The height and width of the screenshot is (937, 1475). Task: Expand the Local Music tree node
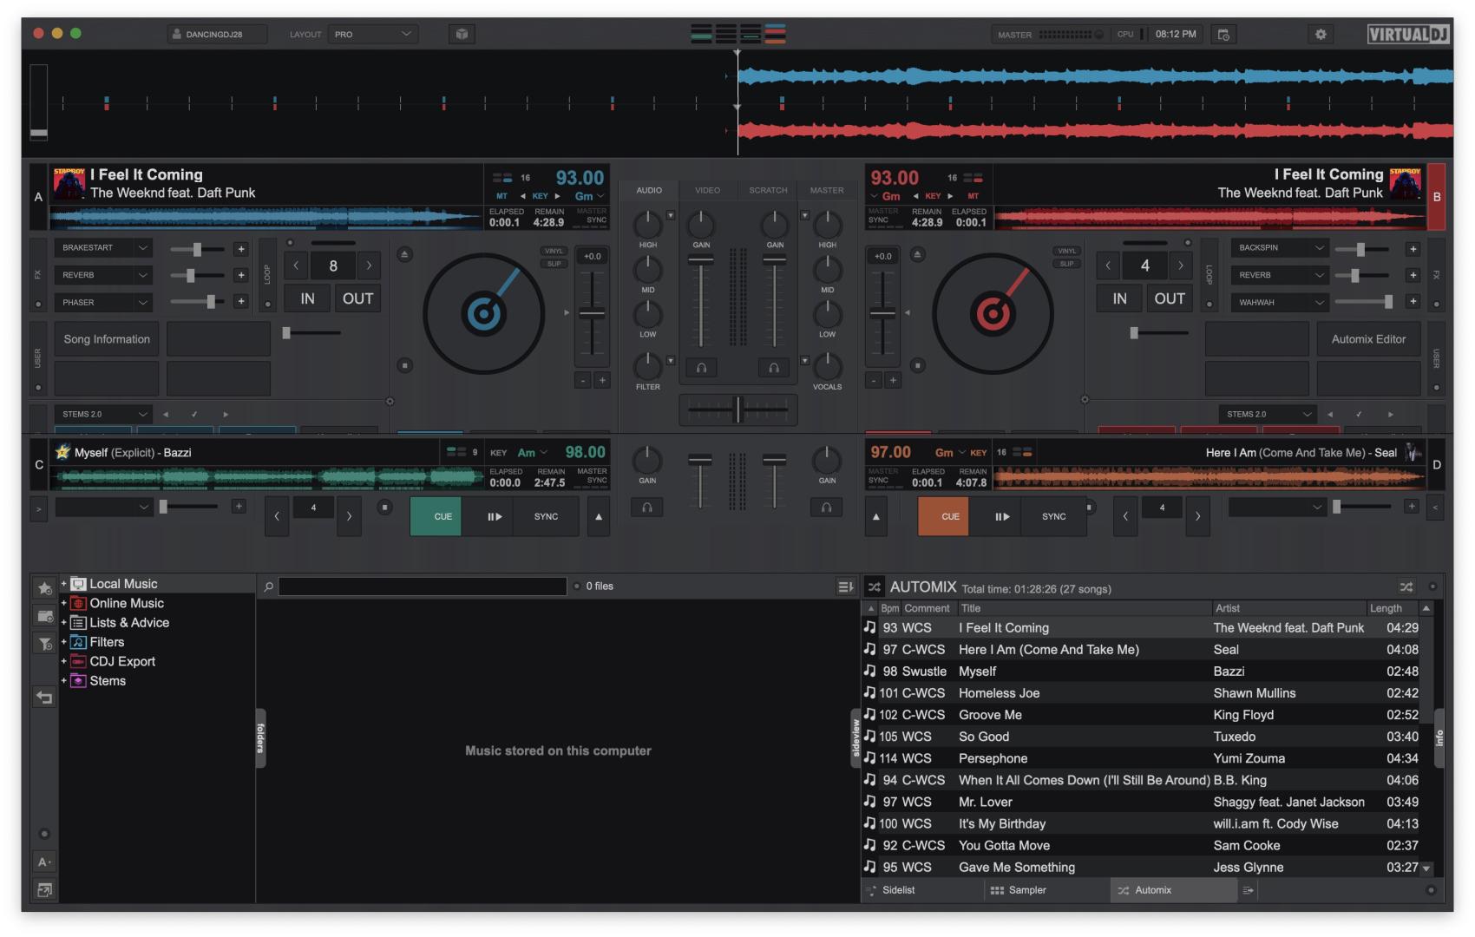(63, 584)
